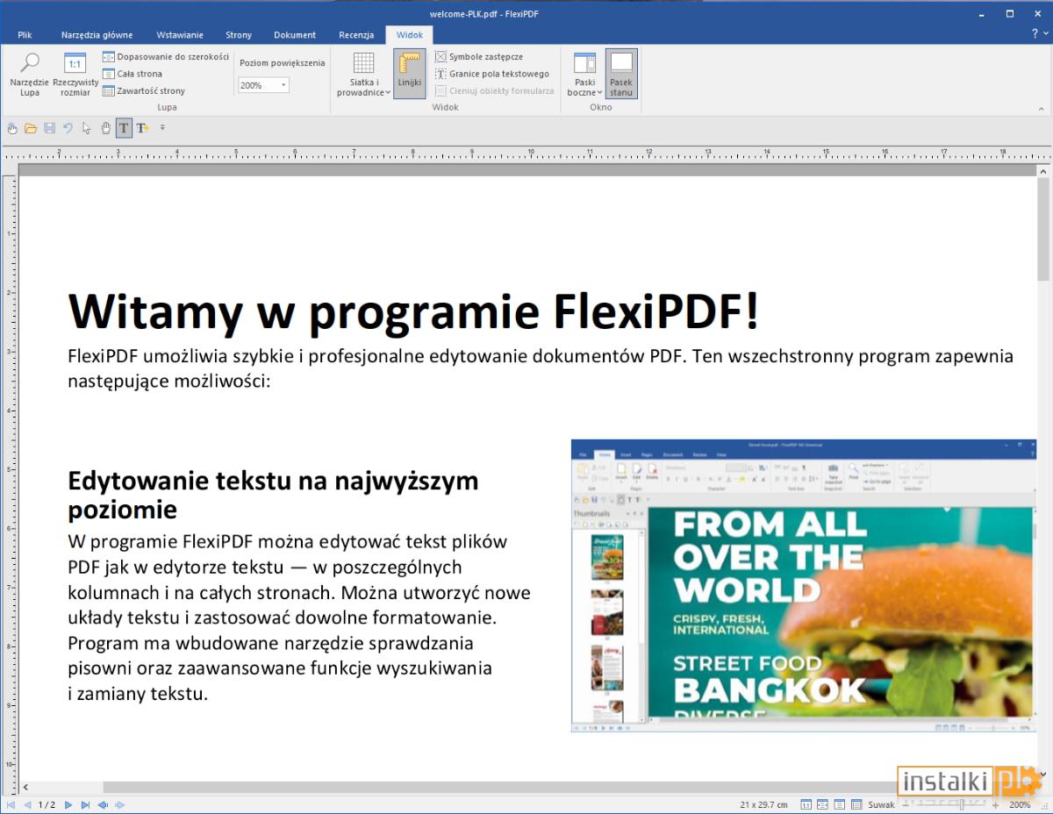Click the 21 x 29.7 cm page size
This screenshot has height=814, width=1053.
click(763, 804)
